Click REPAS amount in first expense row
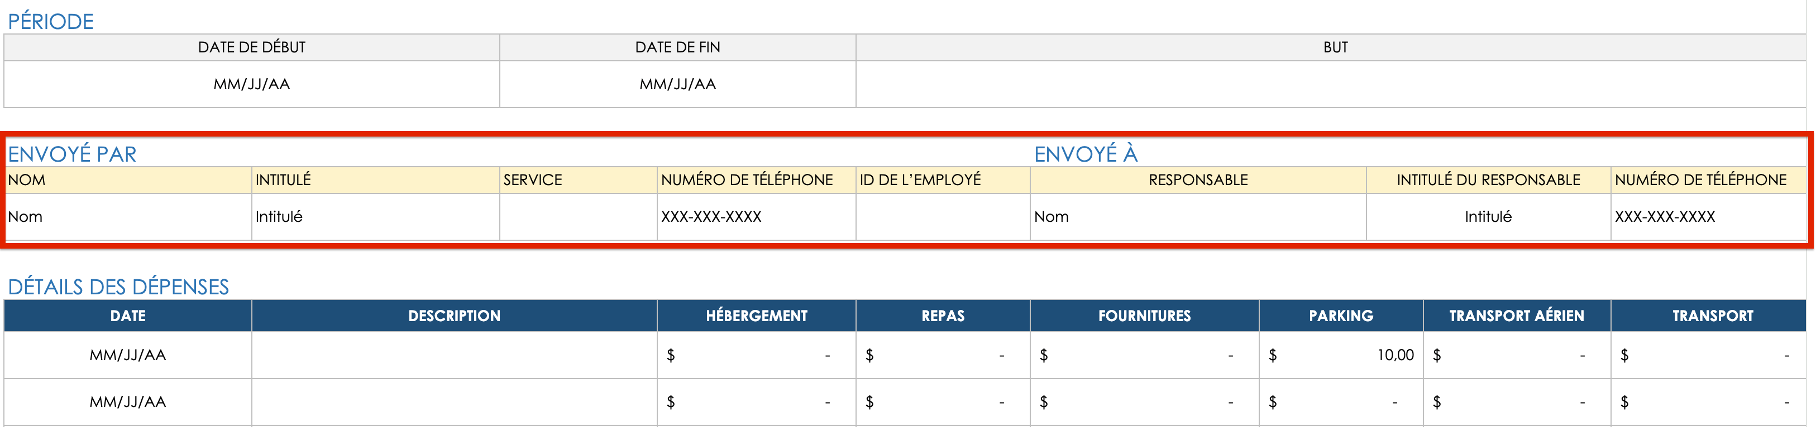1816x427 pixels. 943,355
